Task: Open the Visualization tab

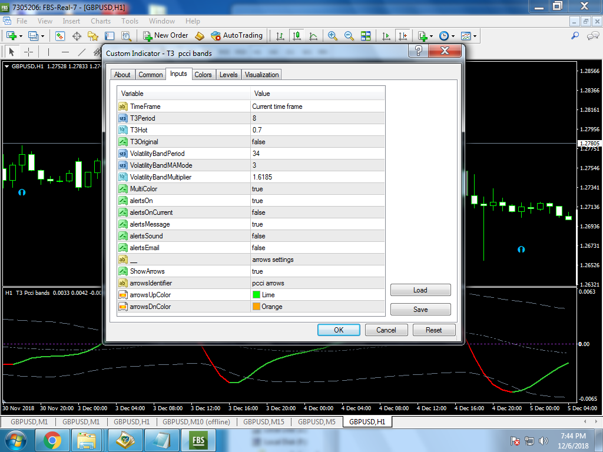Action: pyautogui.click(x=261, y=75)
